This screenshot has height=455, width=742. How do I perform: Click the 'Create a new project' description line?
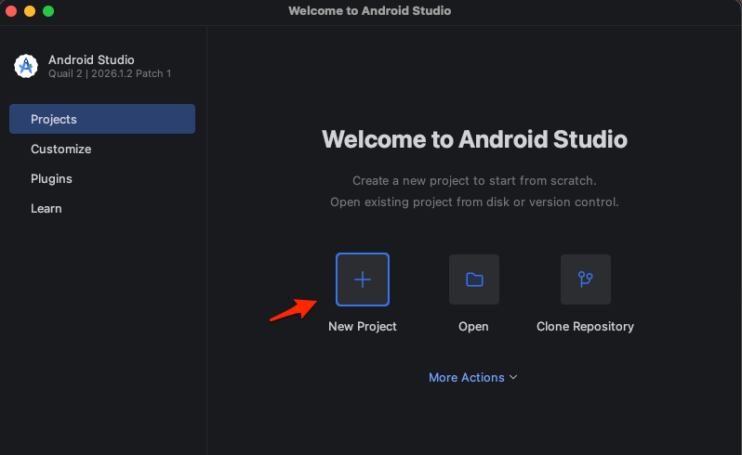tap(474, 180)
